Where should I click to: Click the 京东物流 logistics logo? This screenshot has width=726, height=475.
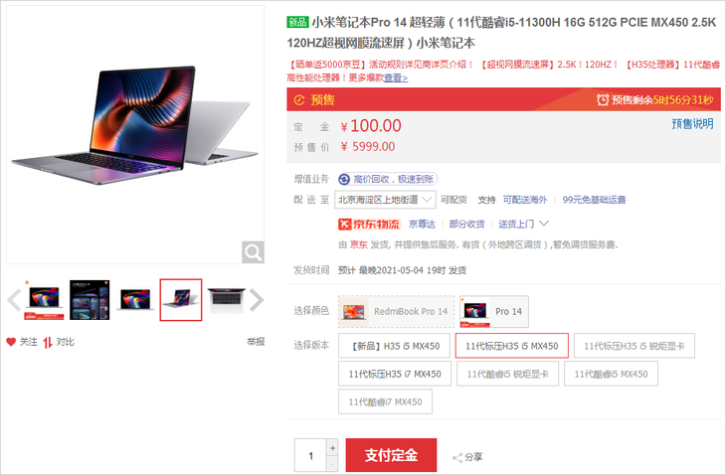point(369,225)
